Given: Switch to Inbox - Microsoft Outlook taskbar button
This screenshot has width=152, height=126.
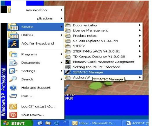Looking at the screenshot, I should [x=95, y=123].
